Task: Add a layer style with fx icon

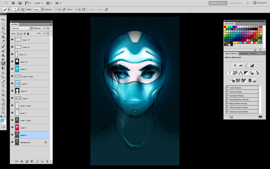Action: tap(22, 161)
